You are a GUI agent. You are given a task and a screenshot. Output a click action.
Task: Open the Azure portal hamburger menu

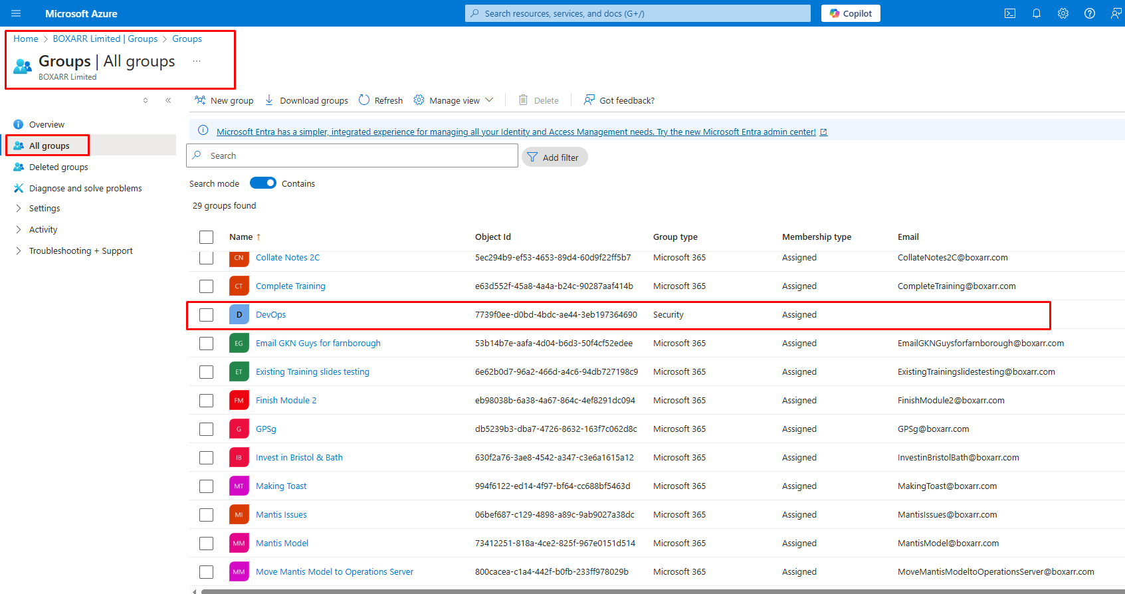tap(16, 13)
